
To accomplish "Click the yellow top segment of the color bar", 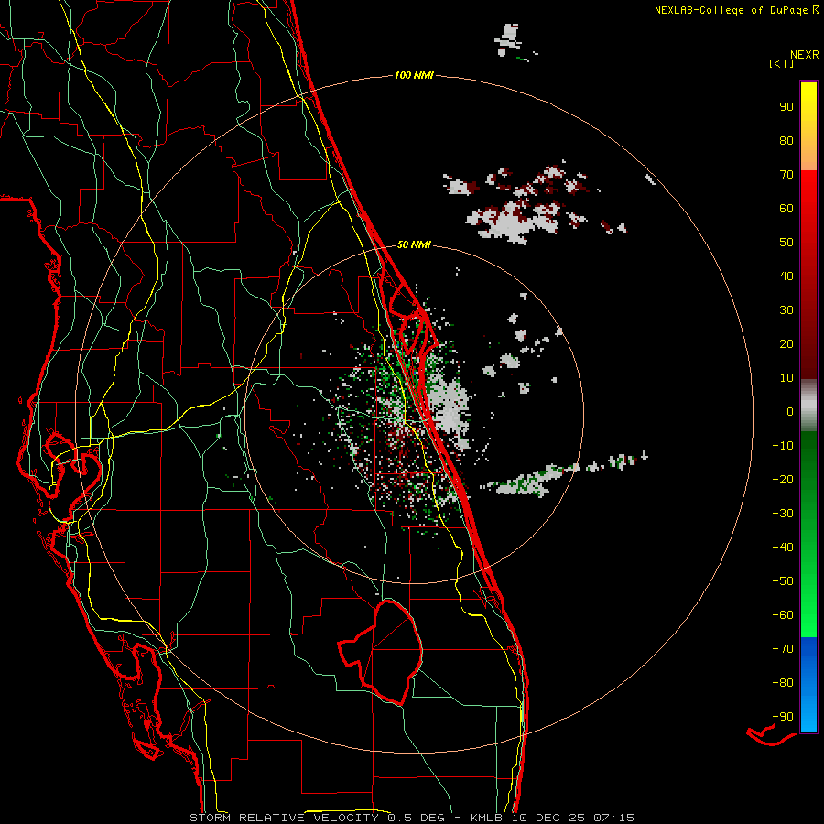I will click(x=808, y=126).
